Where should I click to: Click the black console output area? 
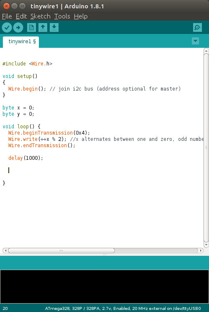(x=104, y=286)
